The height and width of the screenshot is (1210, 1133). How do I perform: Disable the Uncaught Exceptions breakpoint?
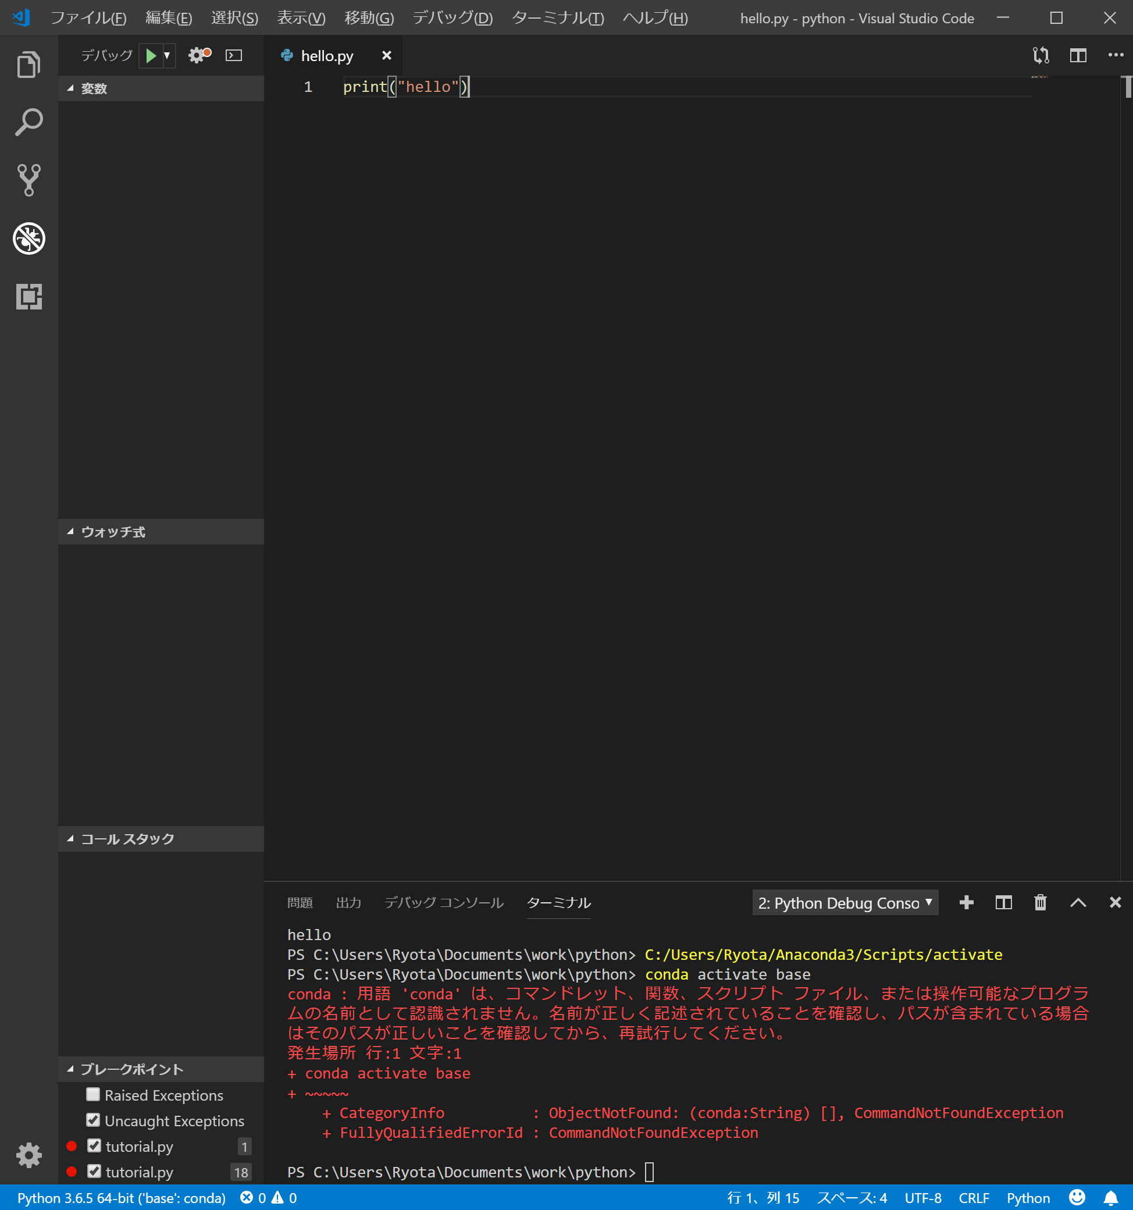[x=92, y=1120]
